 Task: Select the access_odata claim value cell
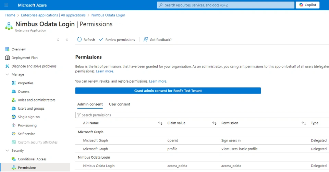pos(177,166)
